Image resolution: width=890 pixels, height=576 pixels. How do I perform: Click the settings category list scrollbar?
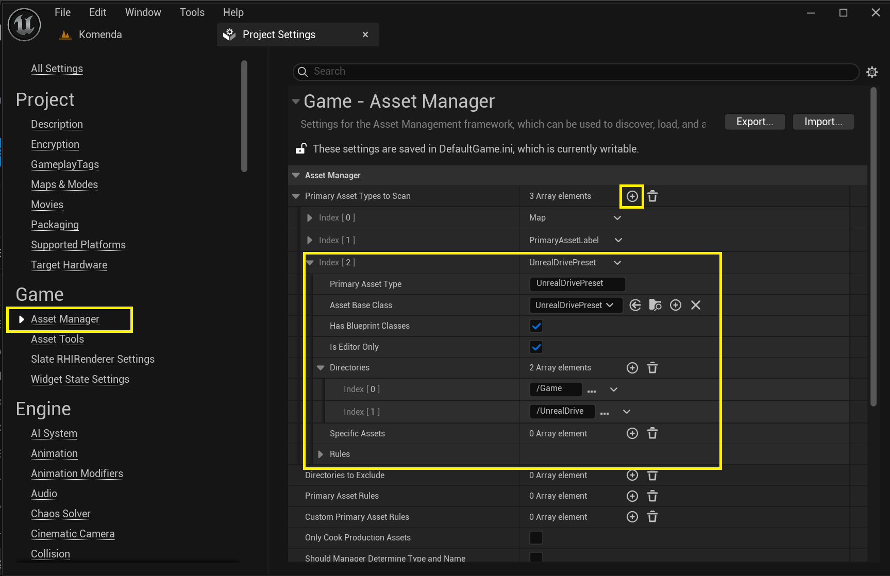pos(244,116)
